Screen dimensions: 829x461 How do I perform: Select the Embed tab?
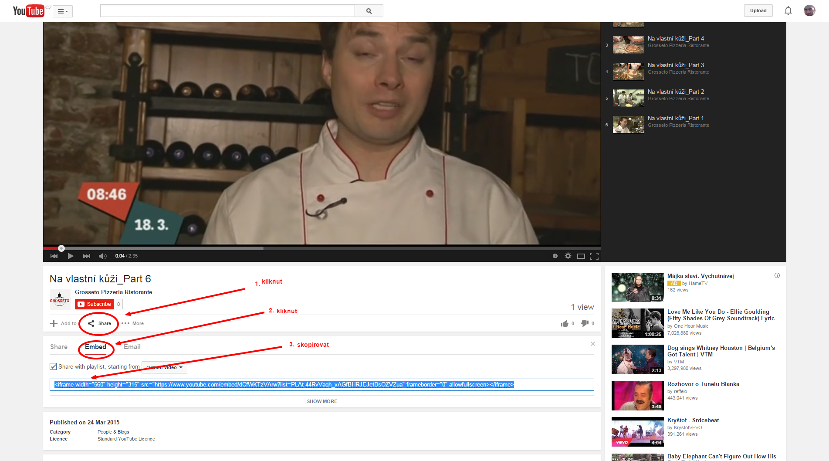(x=95, y=347)
